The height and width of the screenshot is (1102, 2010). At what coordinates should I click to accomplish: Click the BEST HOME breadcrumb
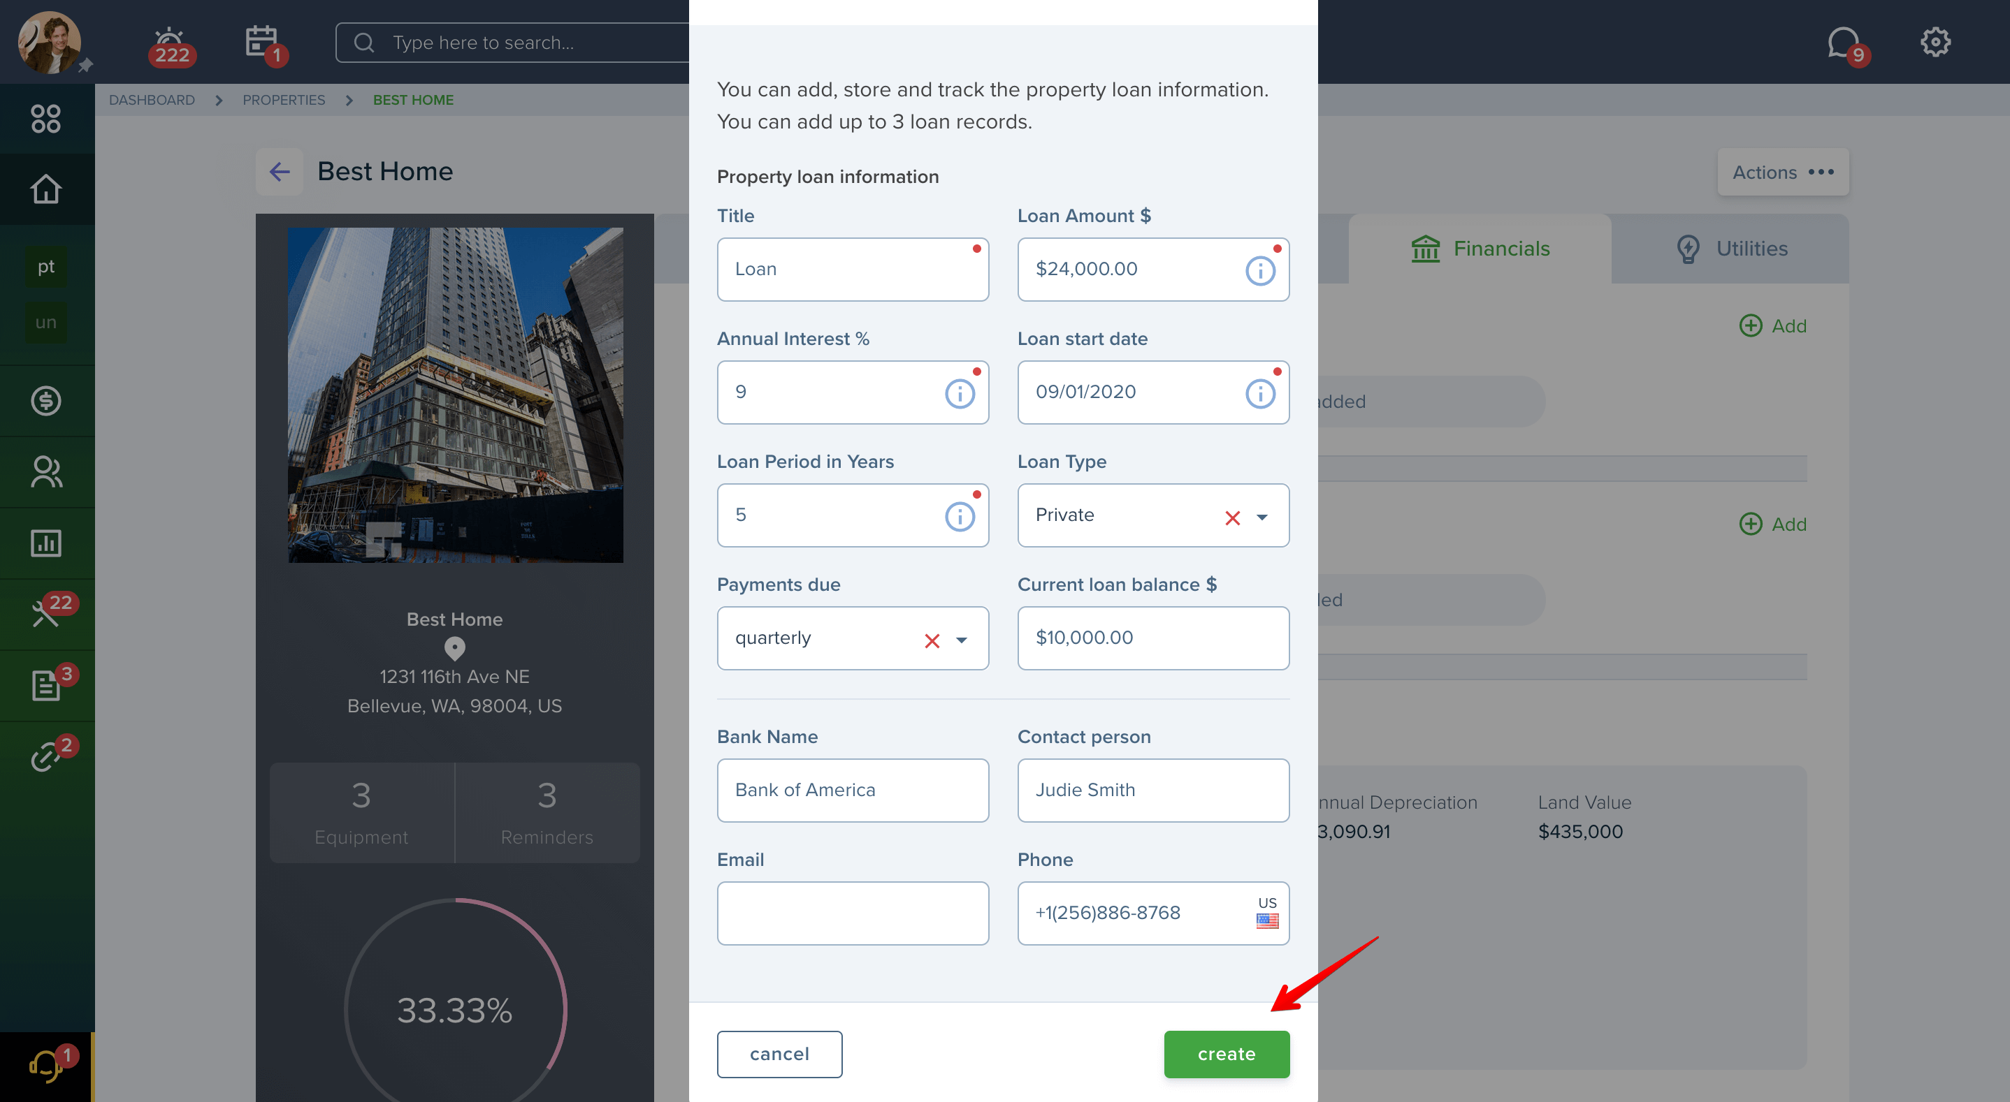point(413,100)
